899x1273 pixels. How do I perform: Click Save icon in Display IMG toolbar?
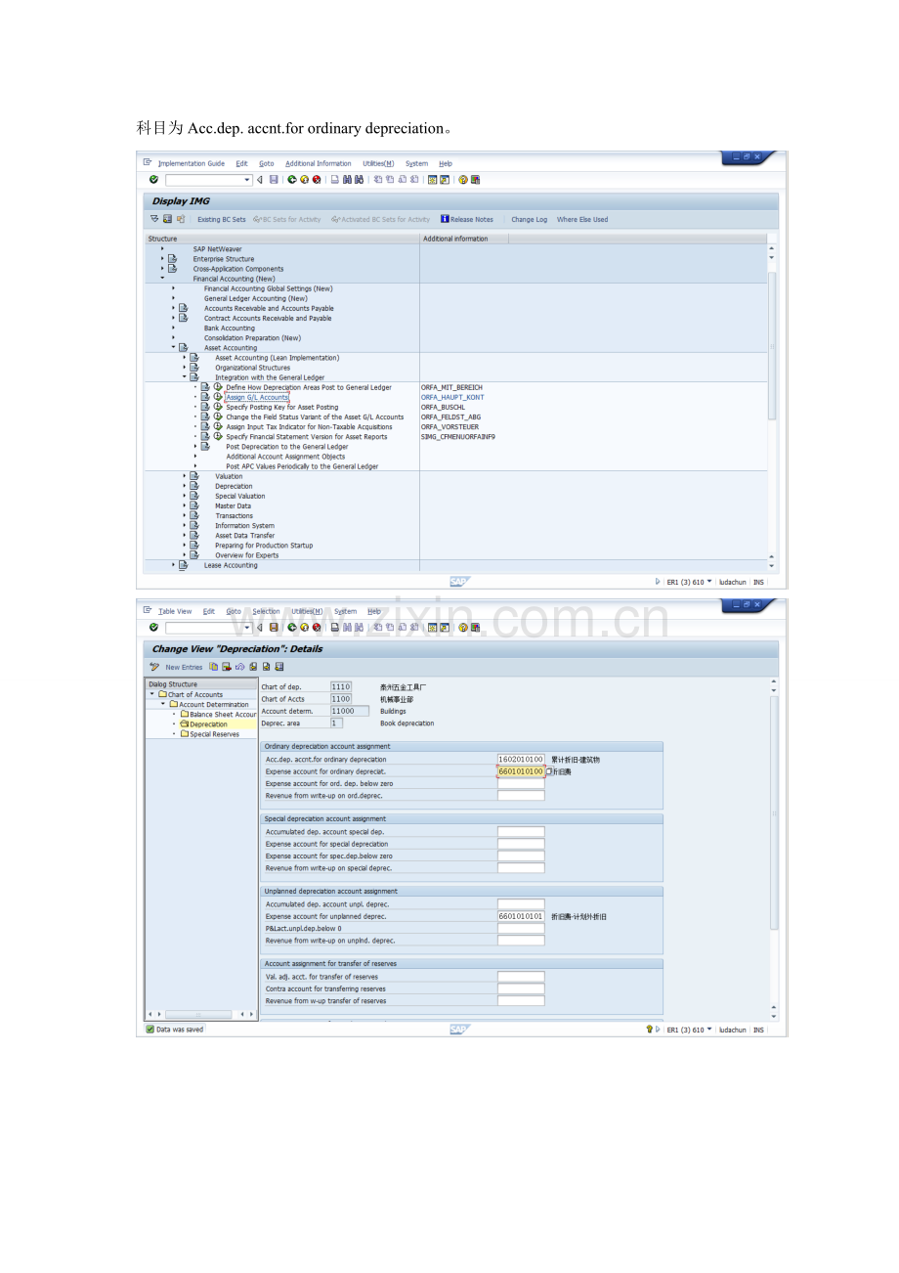[275, 180]
